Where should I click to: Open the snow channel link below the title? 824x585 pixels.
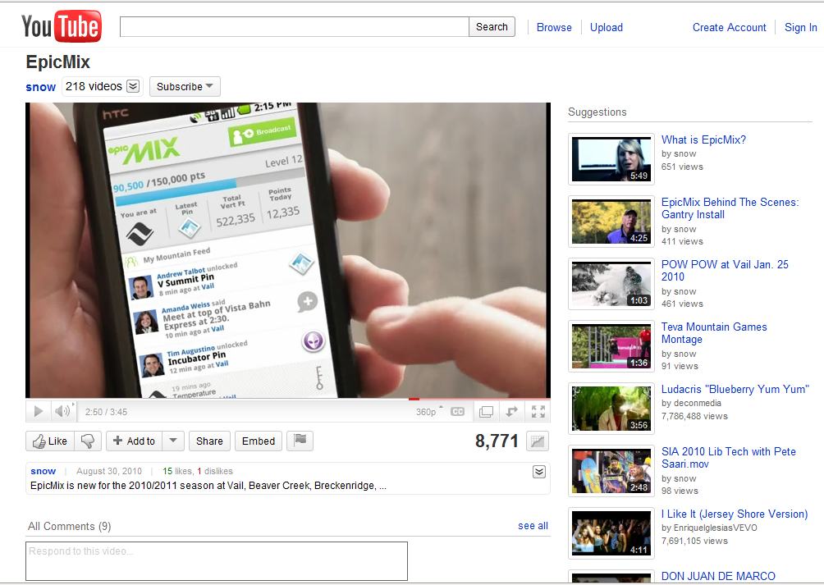click(40, 87)
